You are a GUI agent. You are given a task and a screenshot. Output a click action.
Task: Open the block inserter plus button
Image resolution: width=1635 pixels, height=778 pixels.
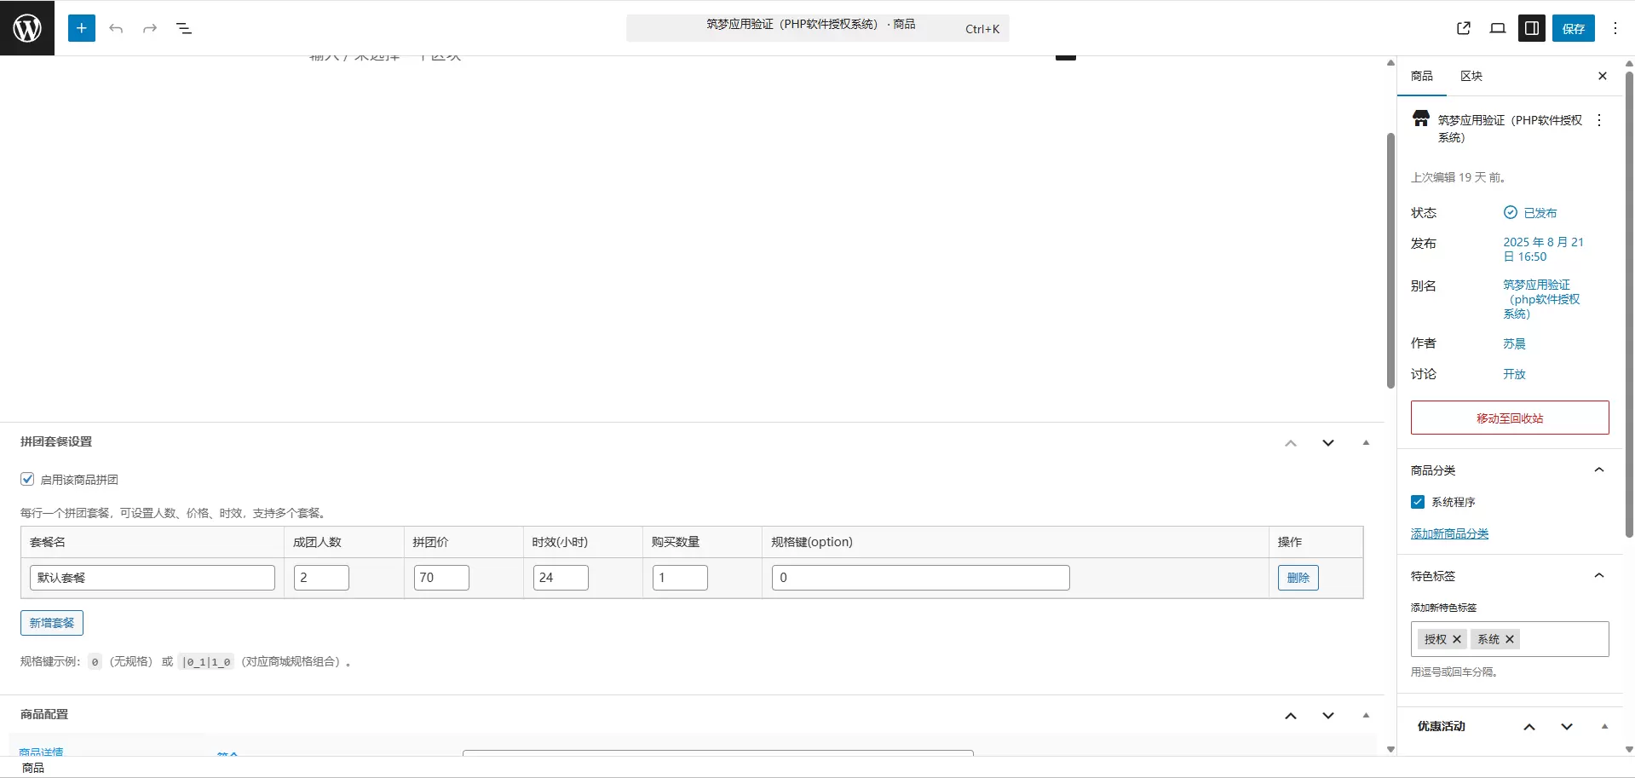click(x=82, y=28)
